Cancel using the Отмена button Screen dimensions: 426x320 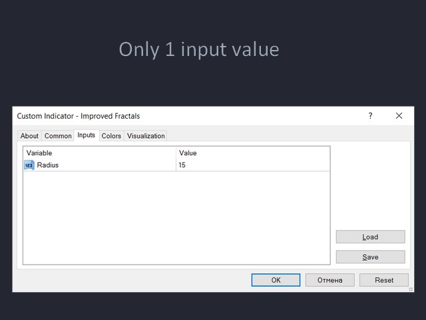pos(330,280)
